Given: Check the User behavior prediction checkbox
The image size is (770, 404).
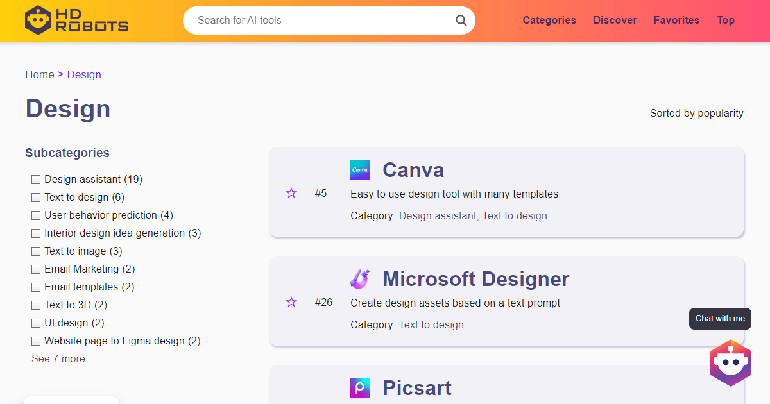Looking at the screenshot, I should pyautogui.click(x=36, y=215).
